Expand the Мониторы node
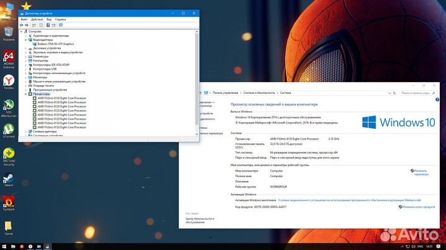 coord(25,77)
